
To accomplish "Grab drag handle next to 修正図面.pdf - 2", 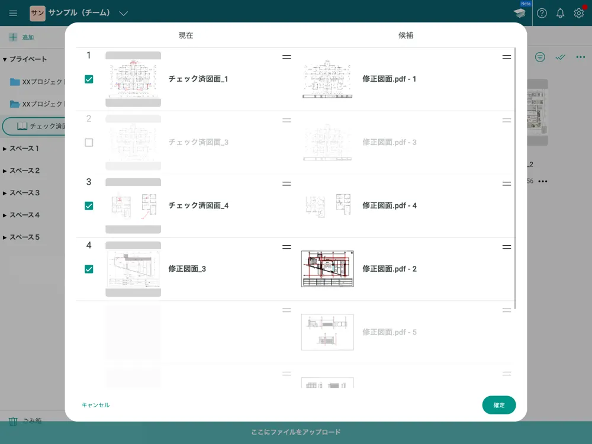I will 507,247.
